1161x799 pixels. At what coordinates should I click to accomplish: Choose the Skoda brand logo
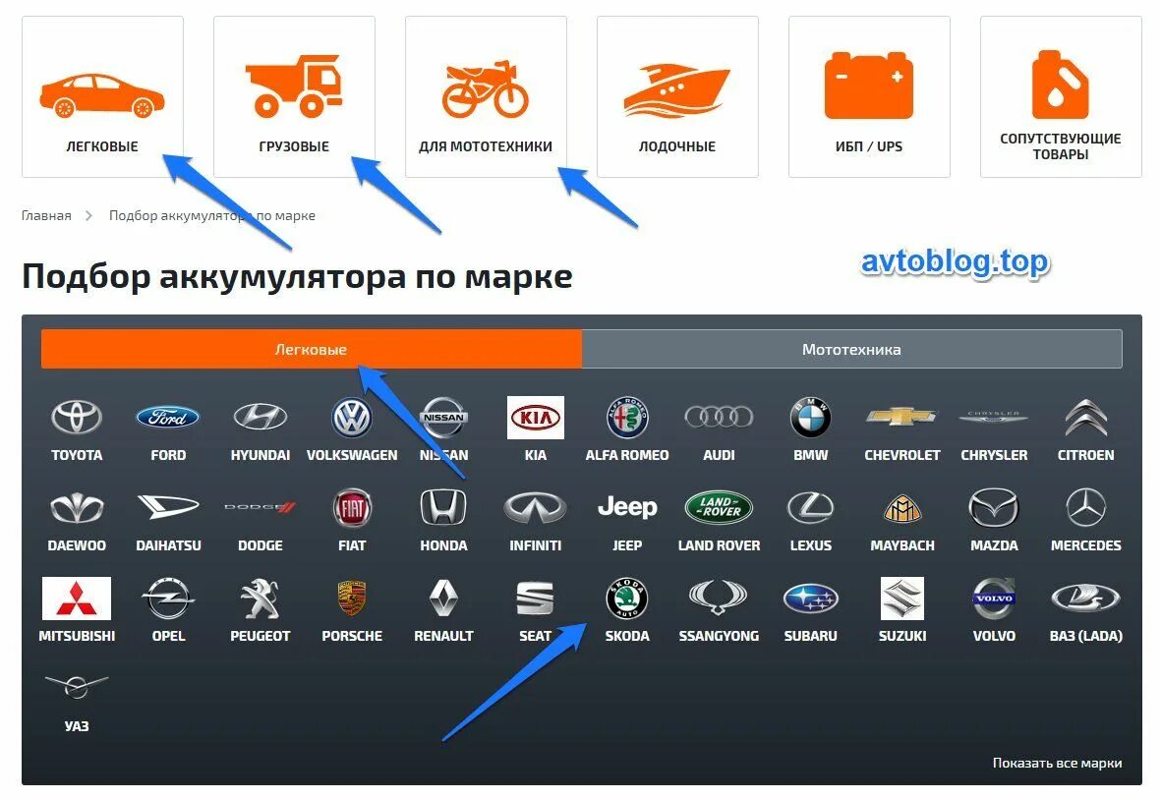click(627, 599)
